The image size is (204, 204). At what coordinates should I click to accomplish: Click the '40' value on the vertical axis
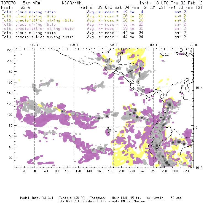coord(10,147)
